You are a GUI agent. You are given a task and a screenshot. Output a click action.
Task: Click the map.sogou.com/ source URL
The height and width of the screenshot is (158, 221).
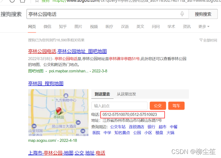pyautogui.click(x=42, y=140)
